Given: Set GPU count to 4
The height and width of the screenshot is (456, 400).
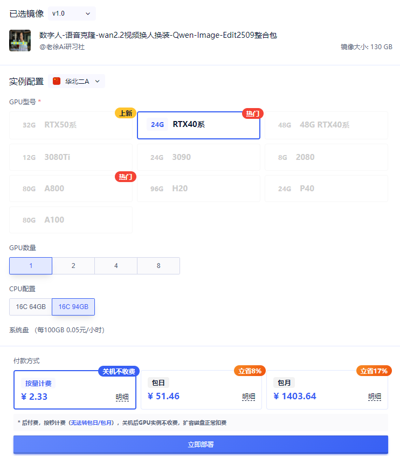Looking at the screenshot, I should [116, 266].
